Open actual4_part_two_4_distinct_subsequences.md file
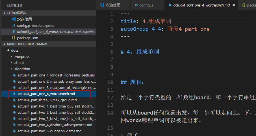The width and height of the screenshot is (256, 136). [55, 125]
